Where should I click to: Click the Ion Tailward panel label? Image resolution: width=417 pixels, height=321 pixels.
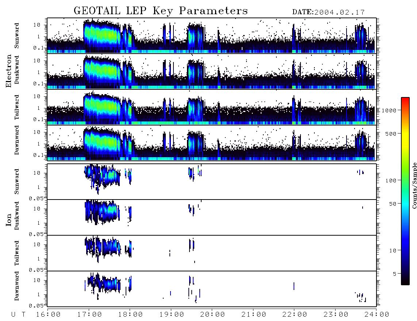point(17,253)
